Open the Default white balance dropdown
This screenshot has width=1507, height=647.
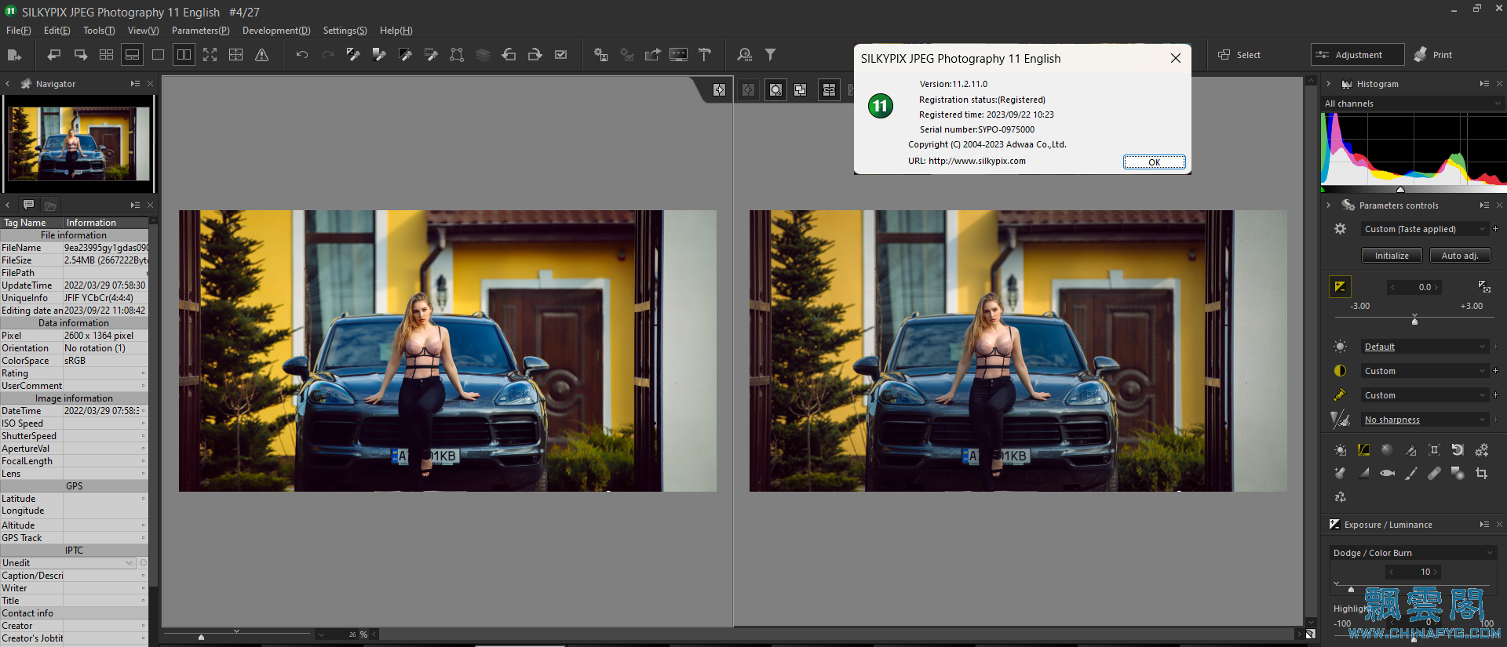coord(1424,347)
